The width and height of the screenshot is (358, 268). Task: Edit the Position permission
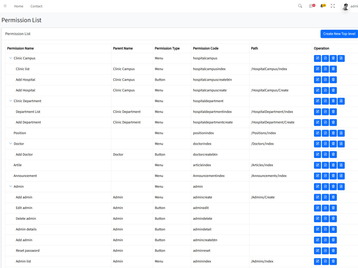(318, 133)
